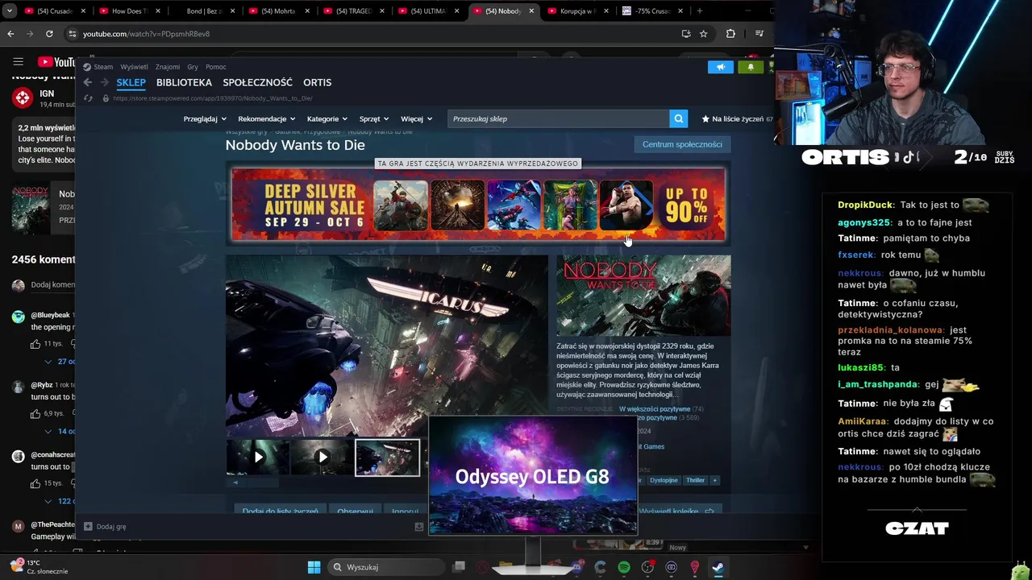Open a new Chrome tab
This screenshot has width=1032, height=580.
point(699,11)
